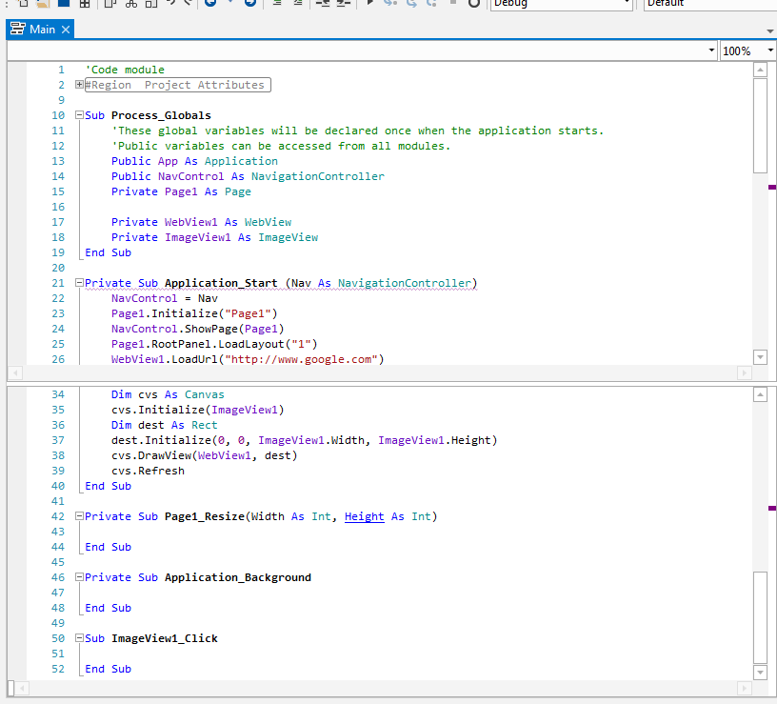Click the blue Navigate Backward arrow icon

point(210,3)
